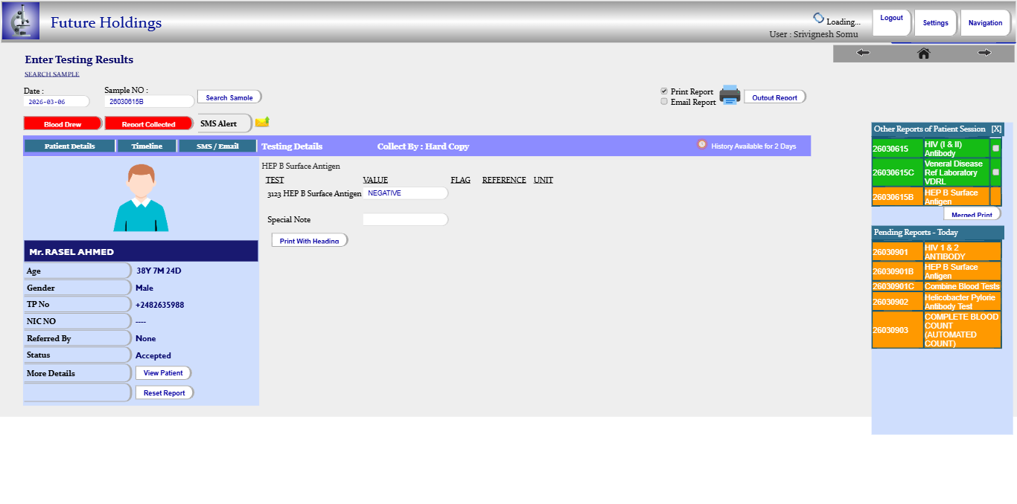Open the SMS / Email tab
This screenshot has height=504, width=1017.
point(217,146)
